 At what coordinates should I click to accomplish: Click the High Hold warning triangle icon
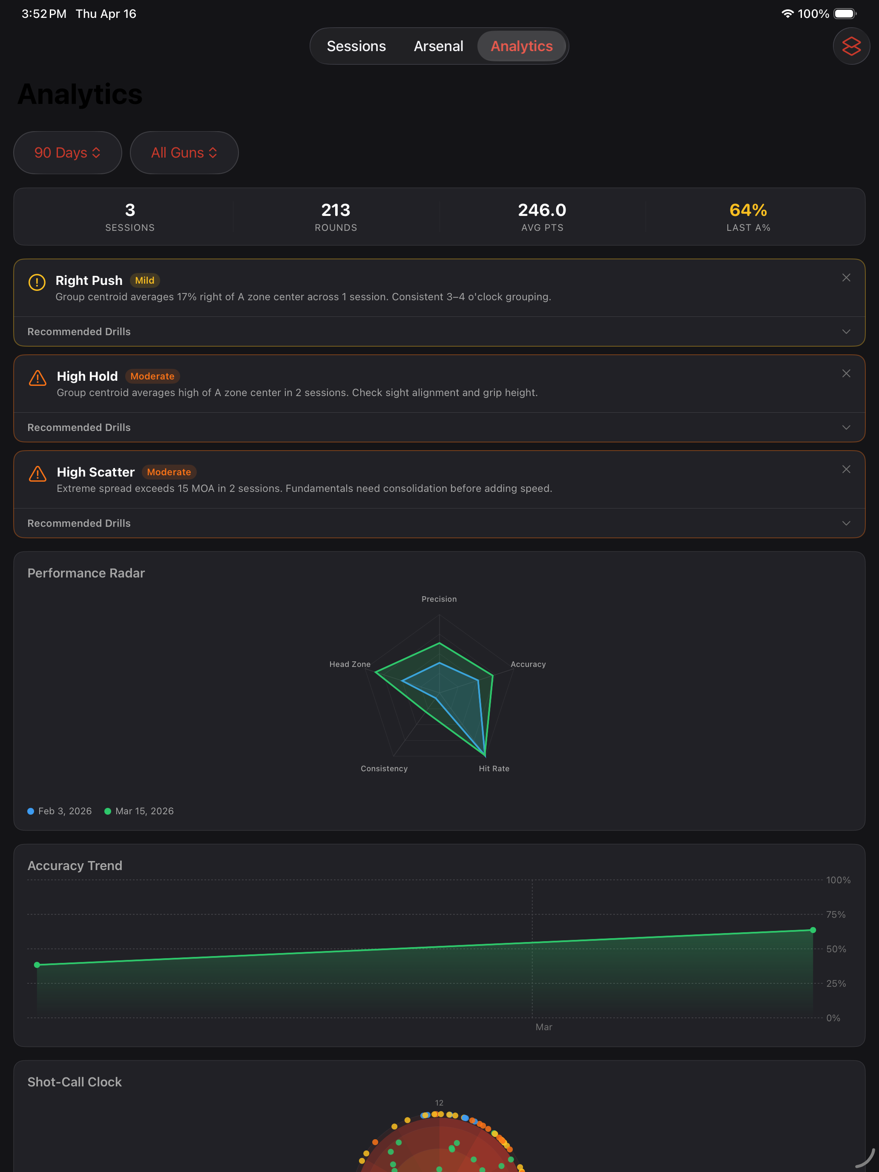coord(37,378)
